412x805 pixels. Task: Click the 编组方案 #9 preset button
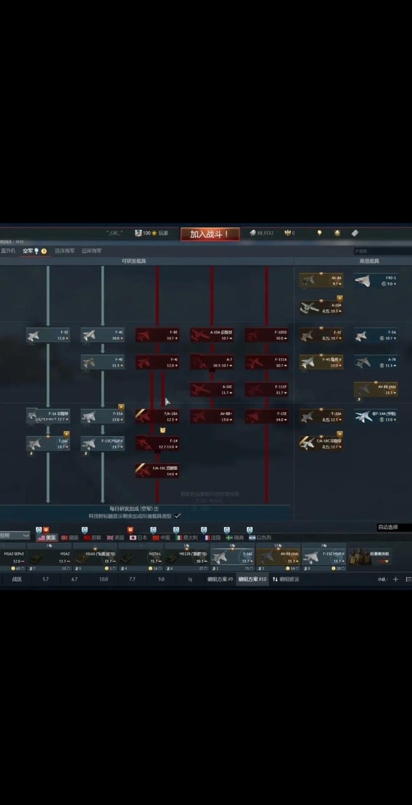(220, 579)
